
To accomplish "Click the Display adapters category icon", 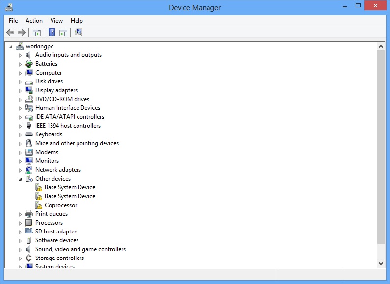I will point(29,90).
